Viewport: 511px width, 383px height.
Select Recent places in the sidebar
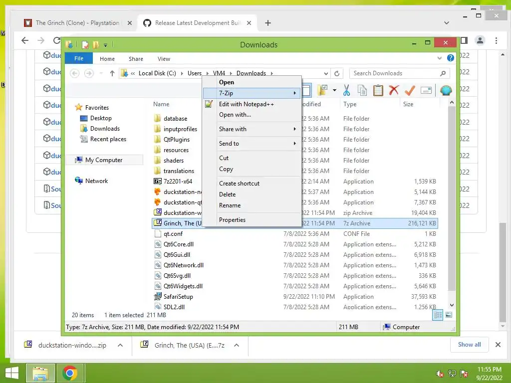(108, 139)
